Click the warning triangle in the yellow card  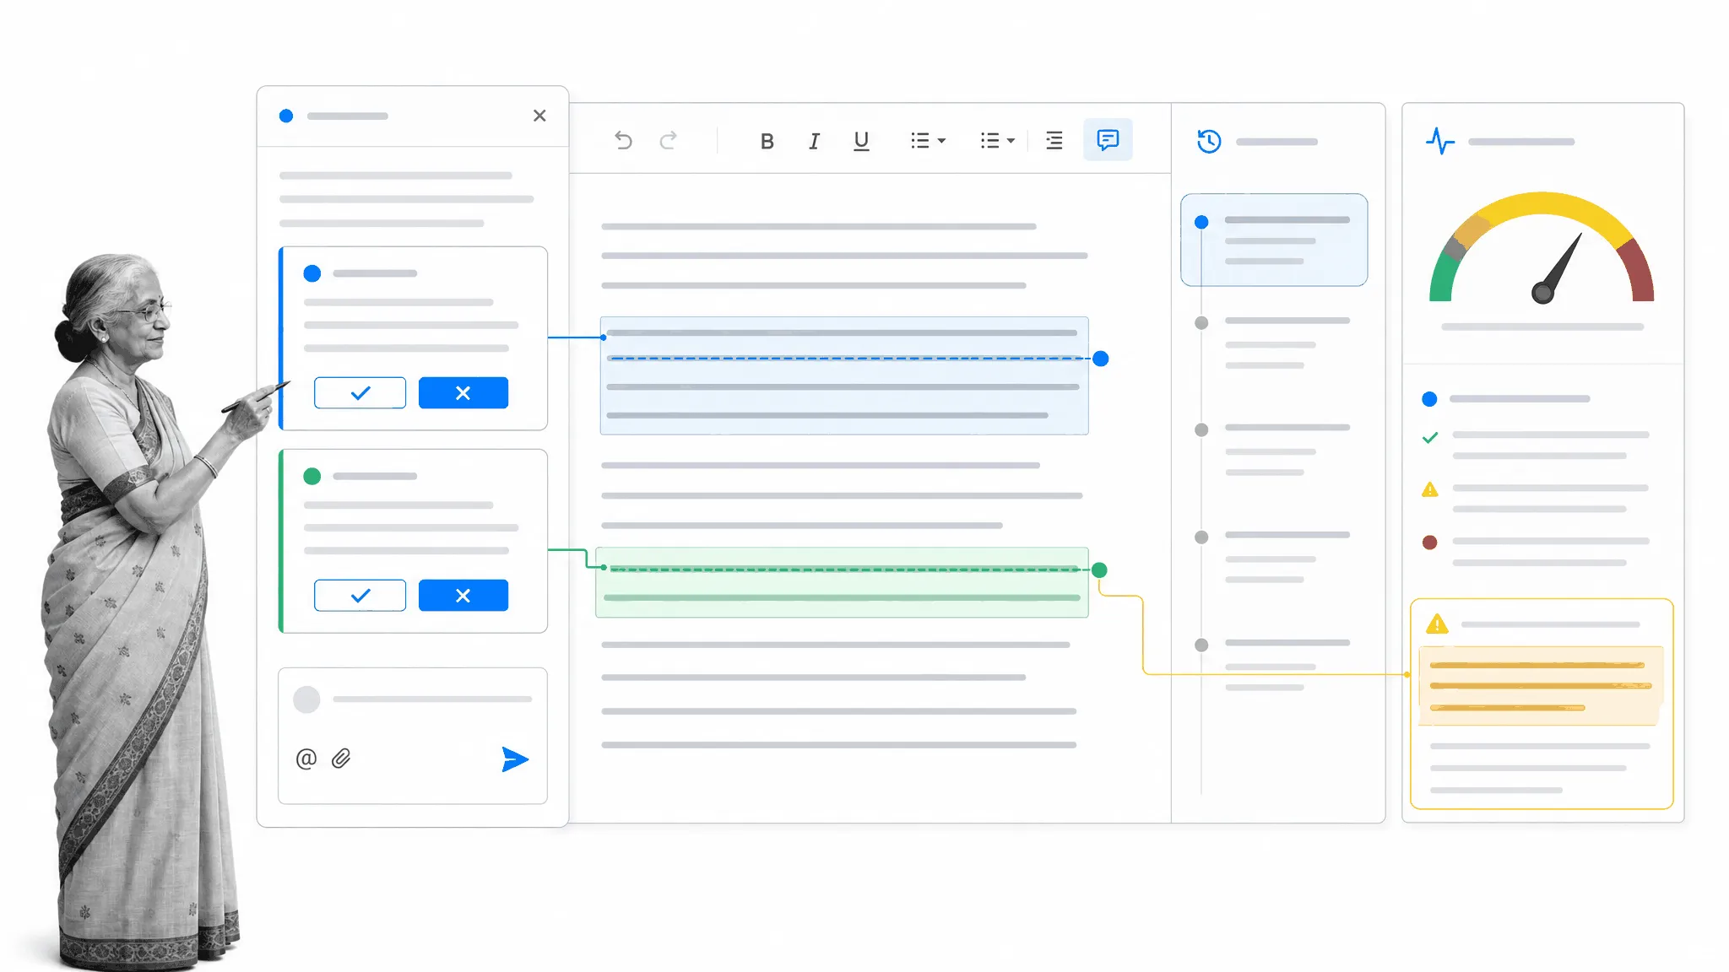tap(1437, 624)
